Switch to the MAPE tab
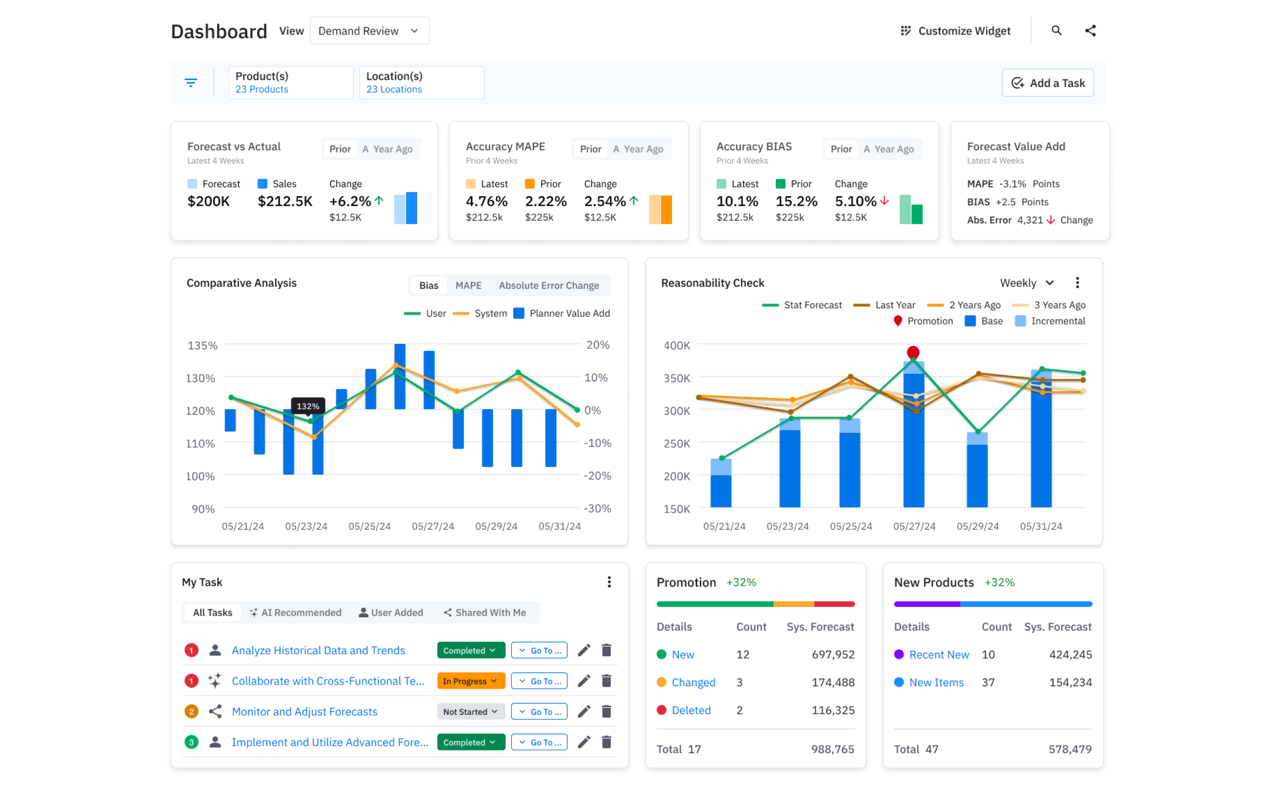Screen dimensions: 1277x804 (468, 285)
